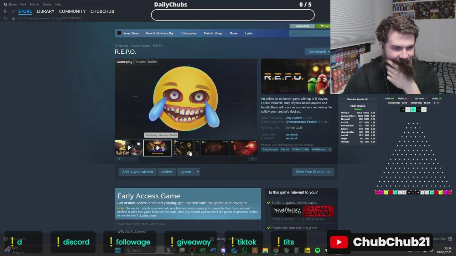
Task: Click the Online Co-Op tag
Action: (301, 149)
